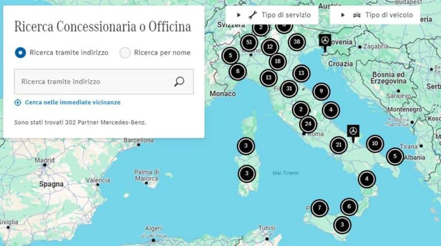Click the Croazia country label

[341, 64]
